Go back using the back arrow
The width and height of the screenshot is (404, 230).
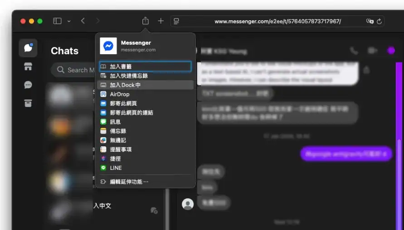(83, 21)
